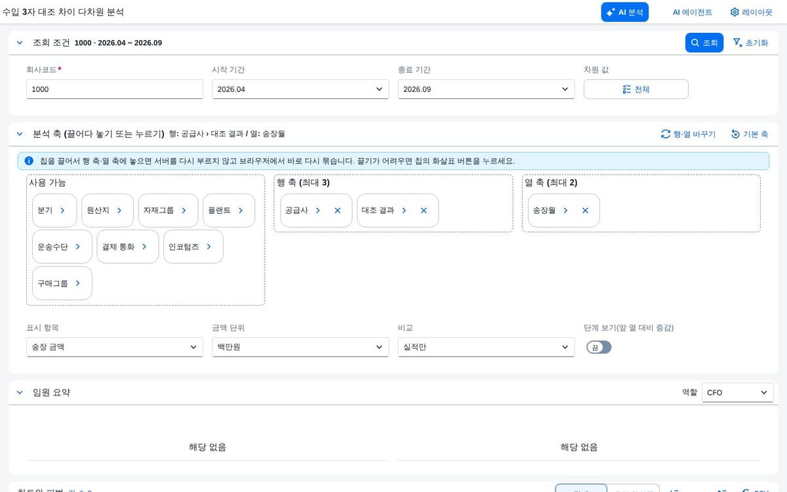Click the arrow on the 원산지 chip

click(119, 211)
